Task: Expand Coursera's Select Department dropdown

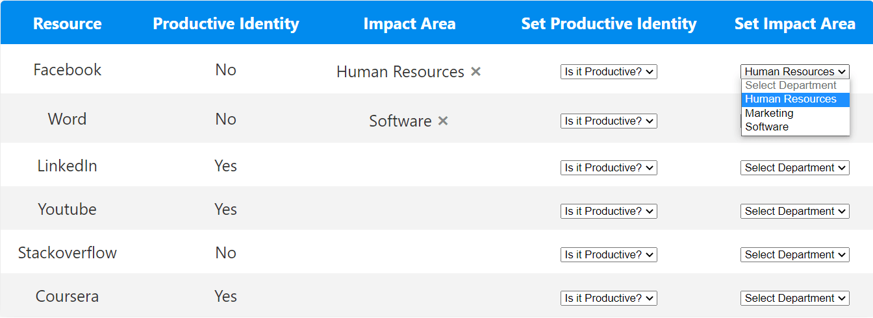Action: pos(794,298)
